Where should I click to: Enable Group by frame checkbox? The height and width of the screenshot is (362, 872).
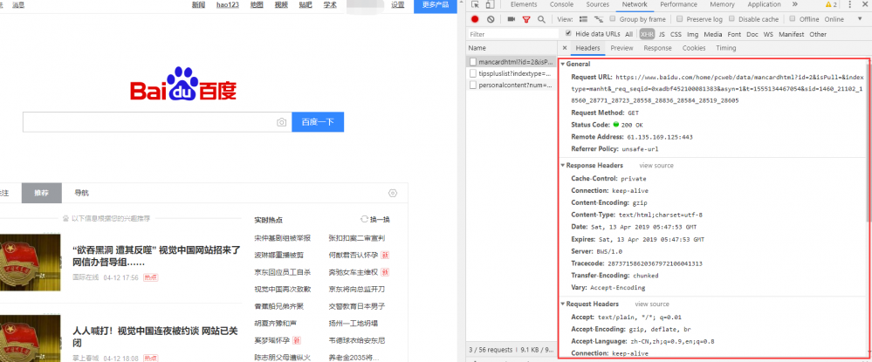tap(614, 19)
